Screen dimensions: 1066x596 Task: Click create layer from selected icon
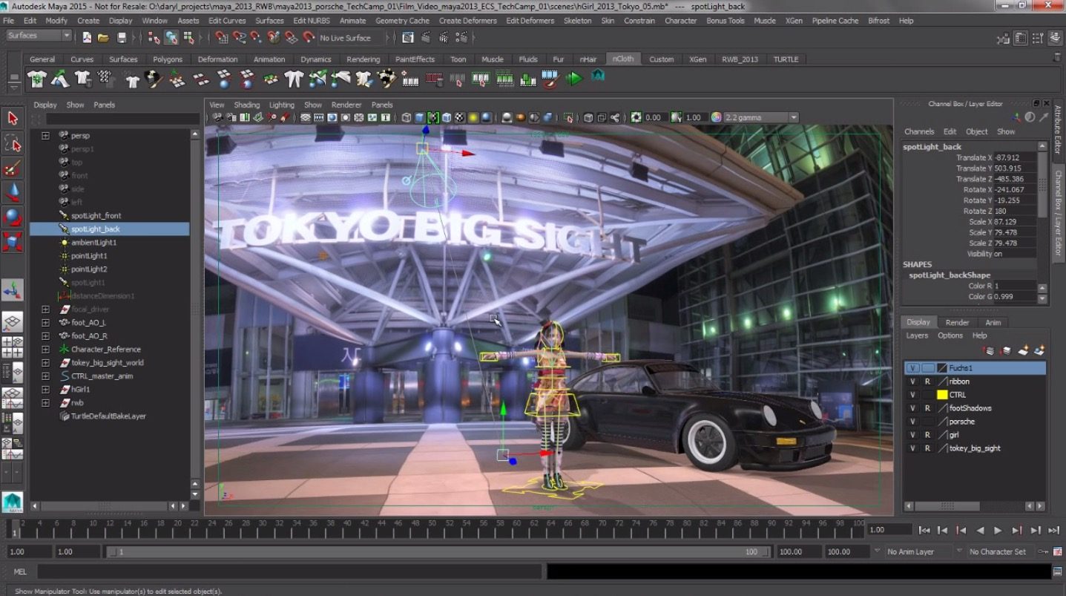point(1039,350)
